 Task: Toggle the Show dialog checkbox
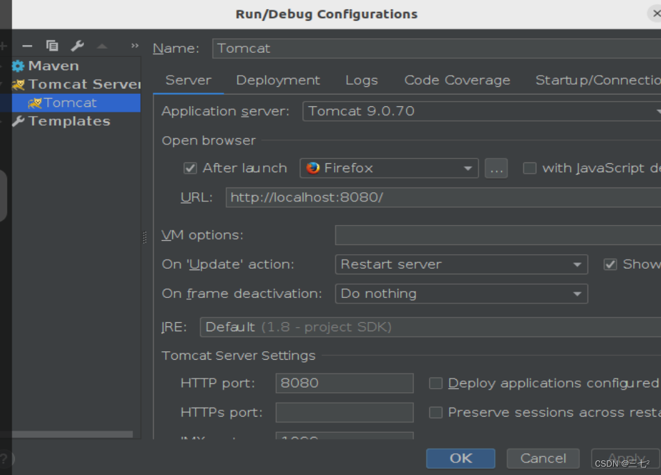point(610,265)
